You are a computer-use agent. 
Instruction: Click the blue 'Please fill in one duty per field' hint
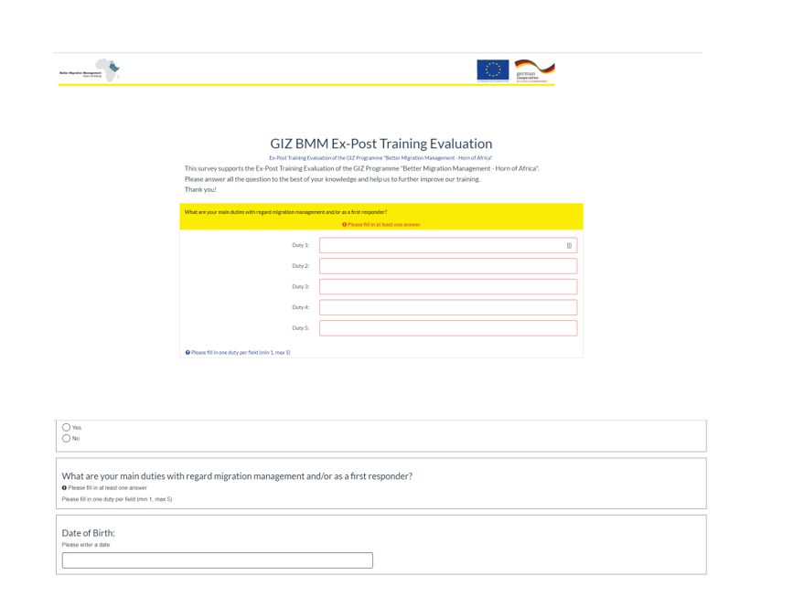point(241,352)
